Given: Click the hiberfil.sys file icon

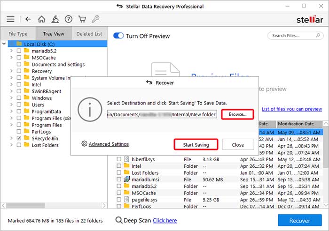Looking at the screenshot, I should 126,159.
